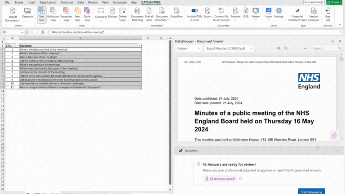Switch to the Page Layout tab

point(48,2)
